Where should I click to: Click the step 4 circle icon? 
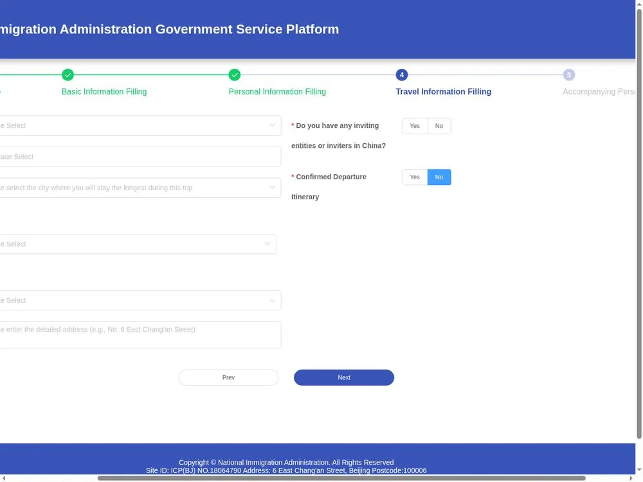click(x=402, y=75)
